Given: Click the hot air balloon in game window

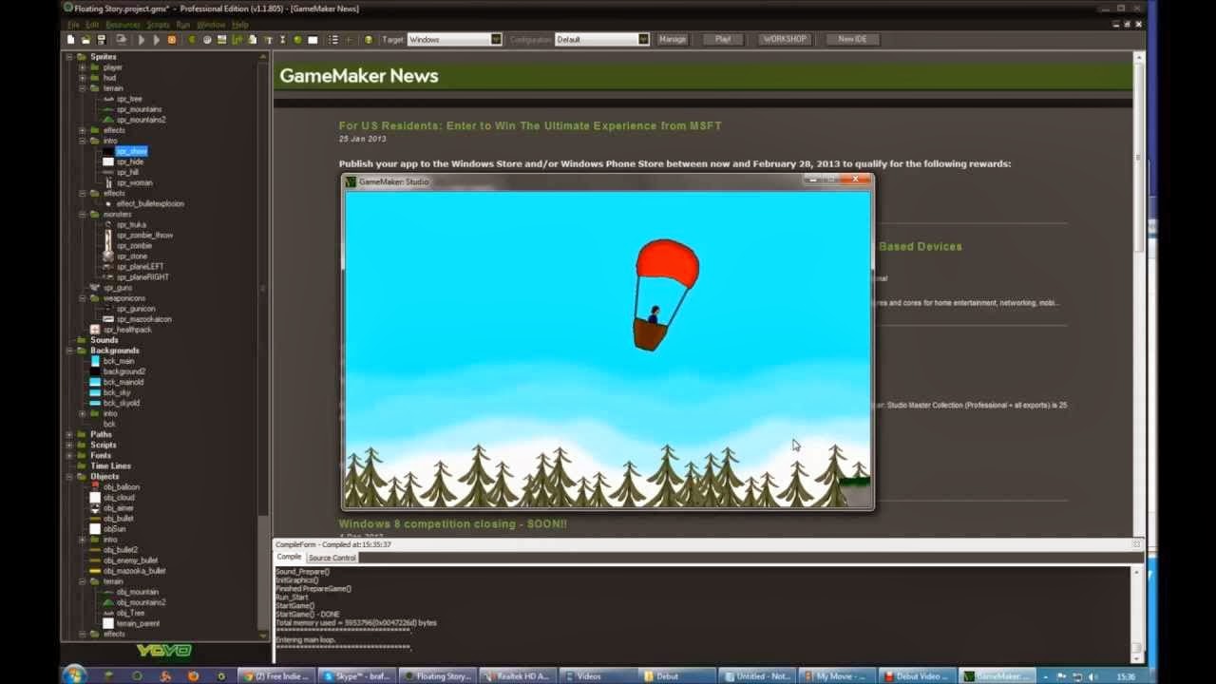Looking at the screenshot, I should (665, 294).
